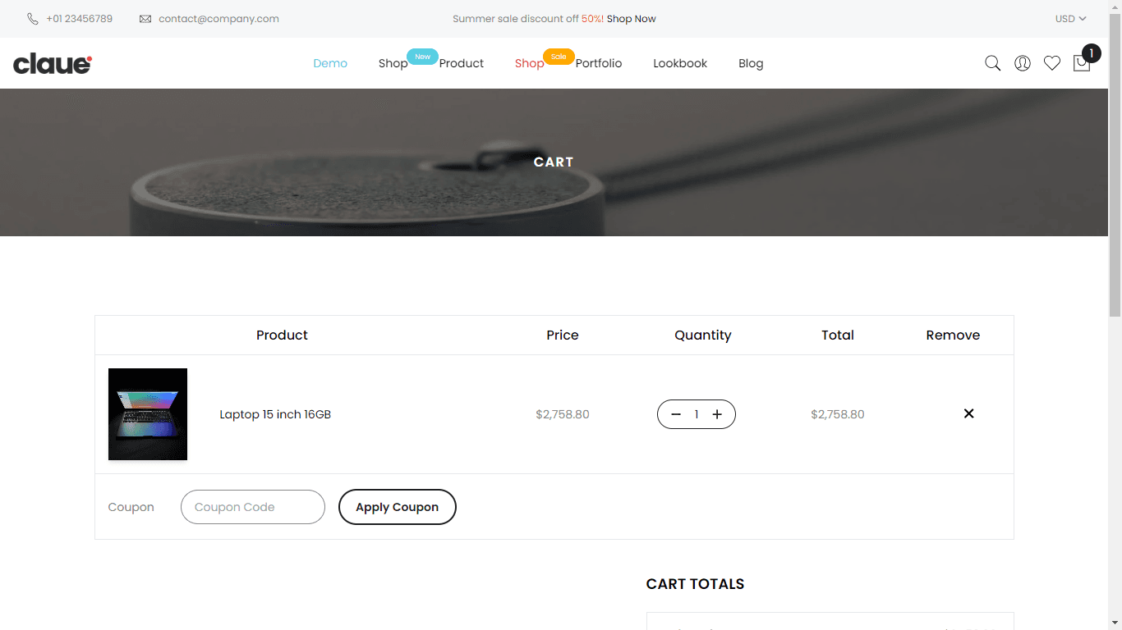Image resolution: width=1122 pixels, height=630 pixels.
Task: Focus the Coupon Code input field
Action: click(x=253, y=507)
